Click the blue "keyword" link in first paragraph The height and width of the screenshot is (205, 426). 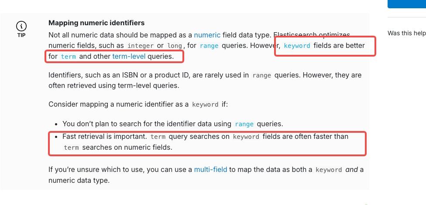297,46
